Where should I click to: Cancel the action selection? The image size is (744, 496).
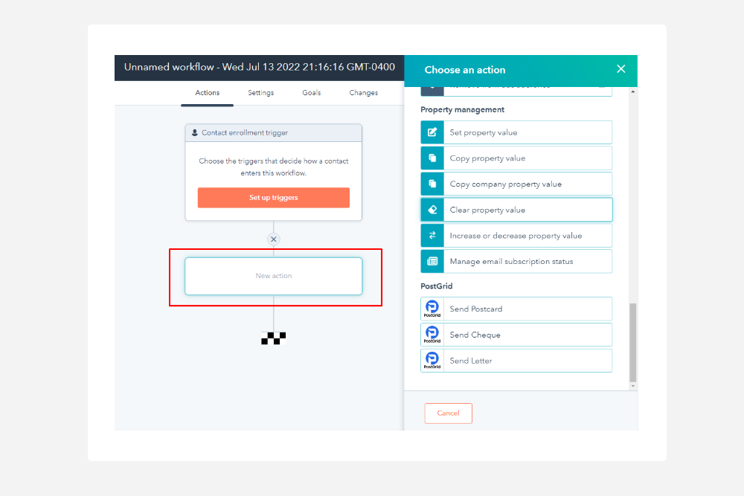coord(448,413)
